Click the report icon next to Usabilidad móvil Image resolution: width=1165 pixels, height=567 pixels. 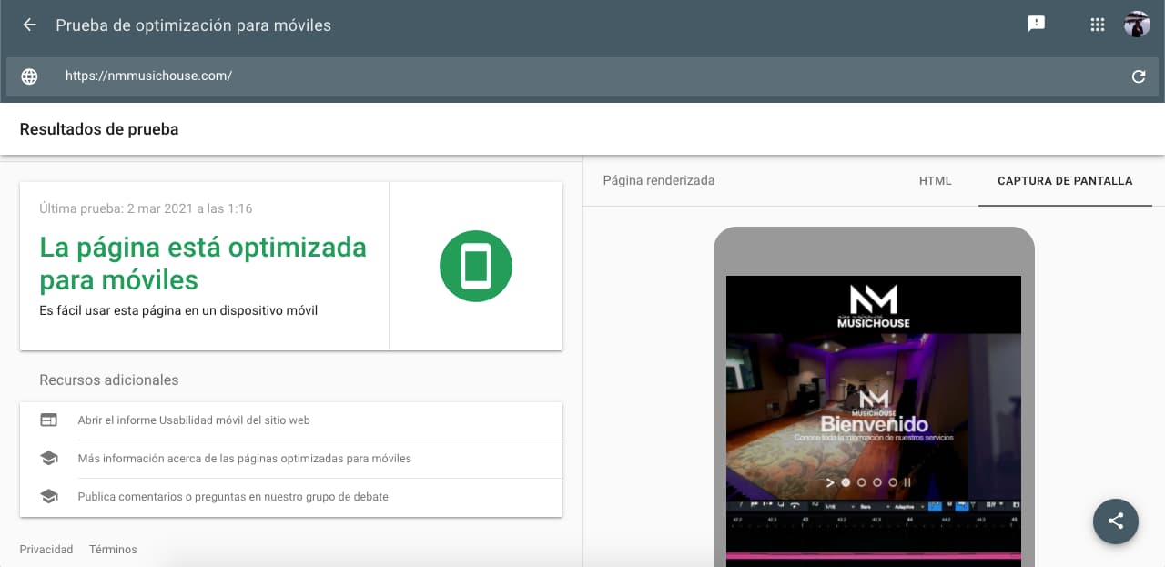point(49,420)
